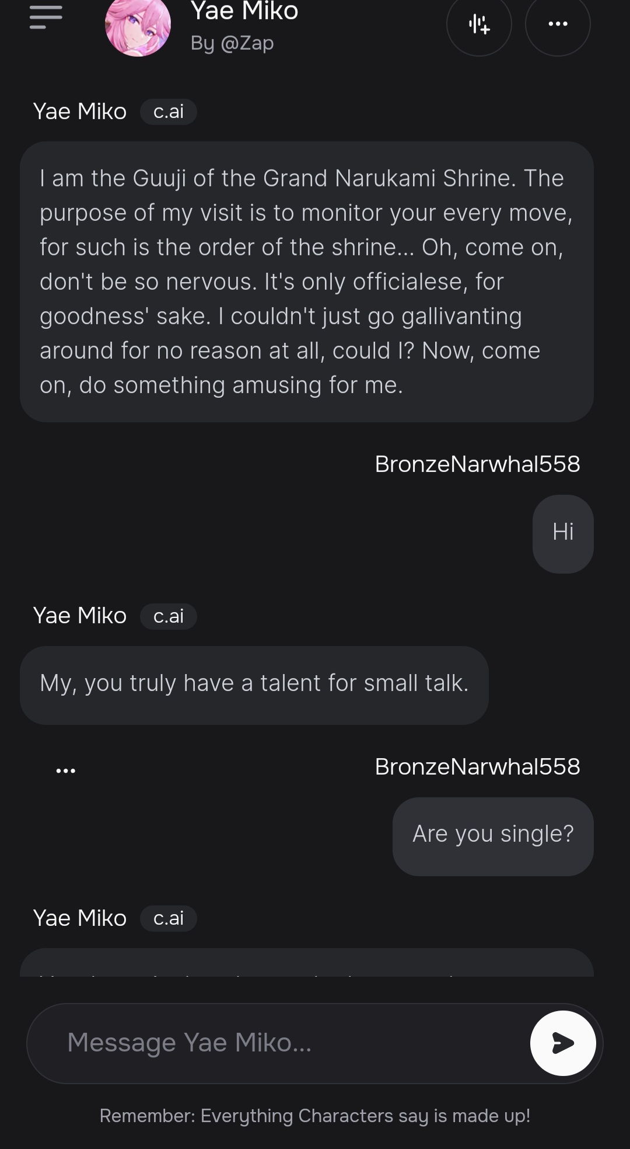Start a voice call with the character
Image resolution: width=630 pixels, height=1149 pixels.
(479, 25)
